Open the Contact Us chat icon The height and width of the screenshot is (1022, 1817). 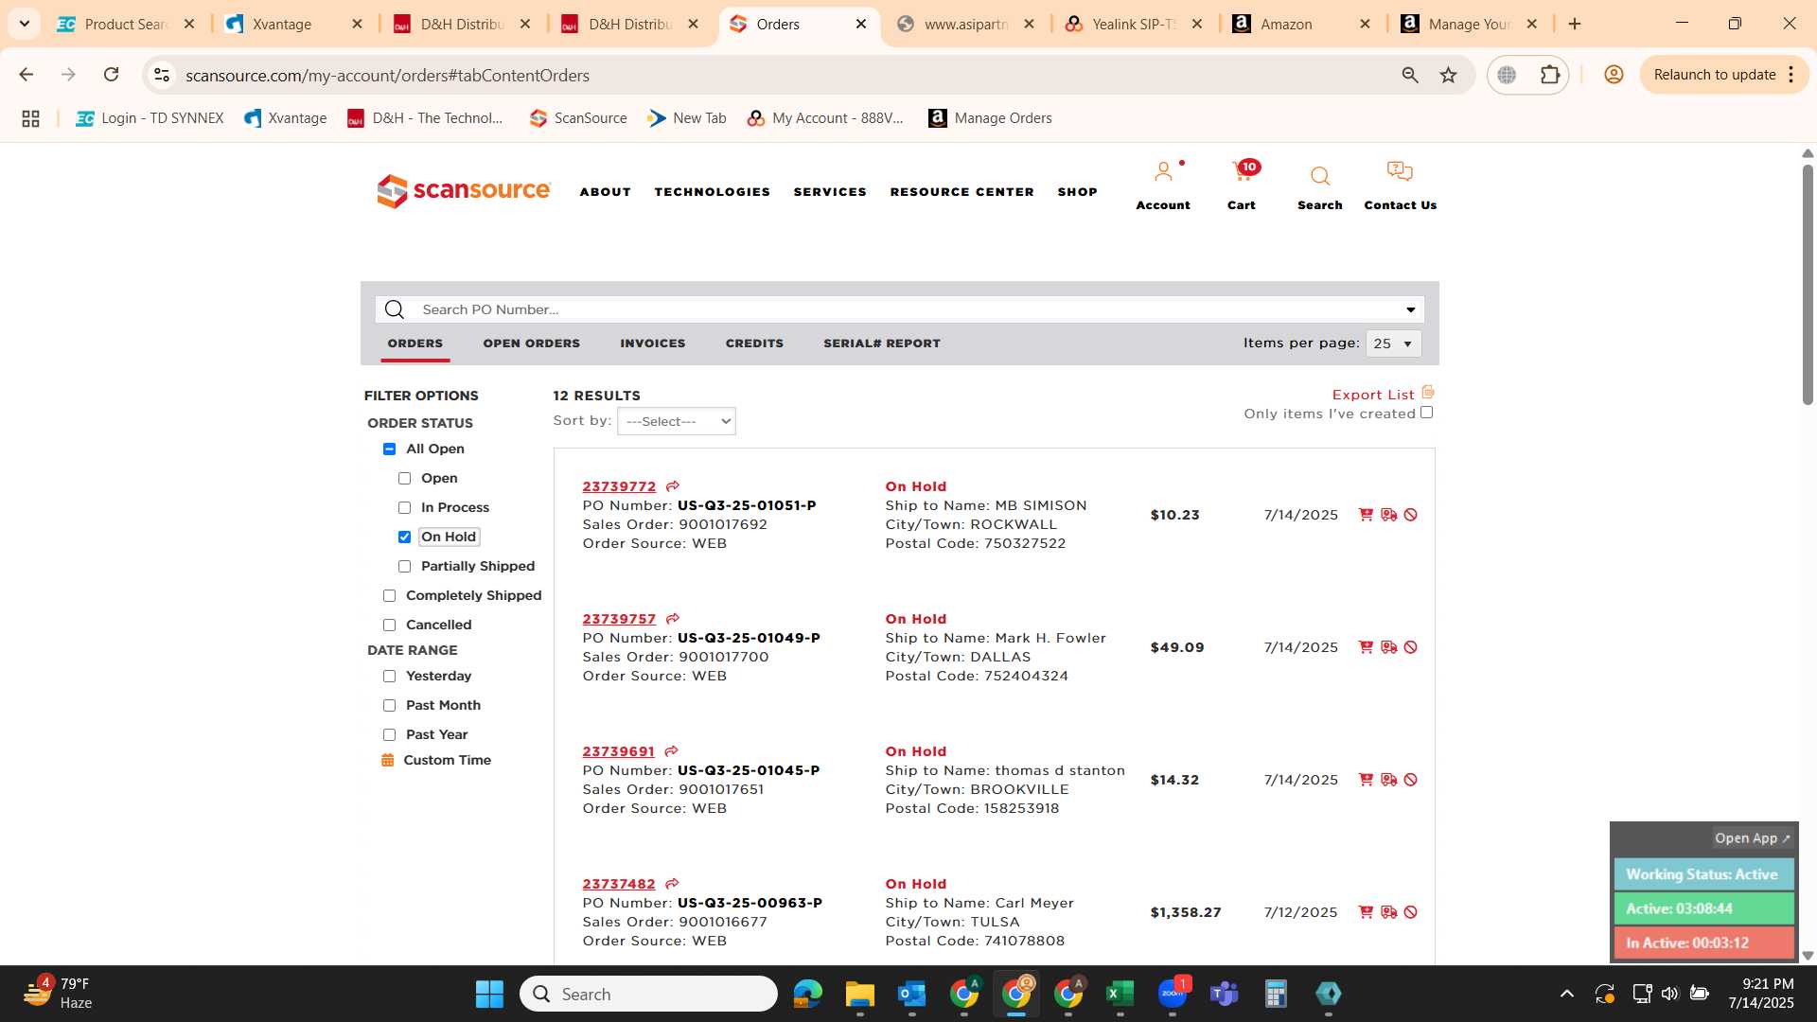pos(1400,171)
